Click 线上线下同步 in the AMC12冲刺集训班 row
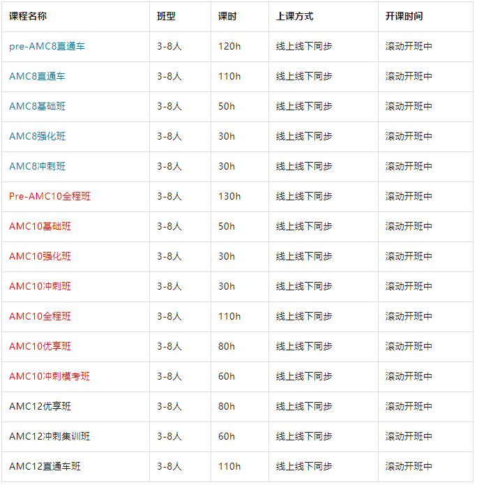 pyautogui.click(x=304, y=437)
